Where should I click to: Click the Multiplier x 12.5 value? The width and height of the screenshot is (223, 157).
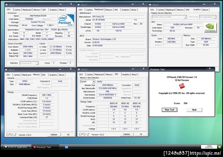(x=28, y=50)
